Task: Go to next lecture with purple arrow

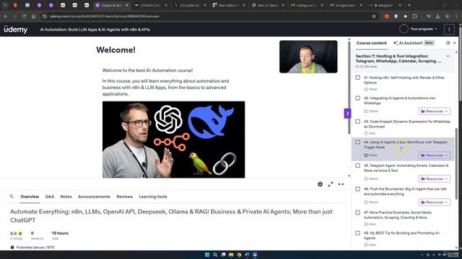Action: click(347, 114)
